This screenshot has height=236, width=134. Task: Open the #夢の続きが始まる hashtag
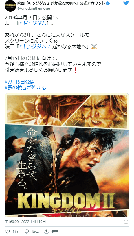(25, 88)
